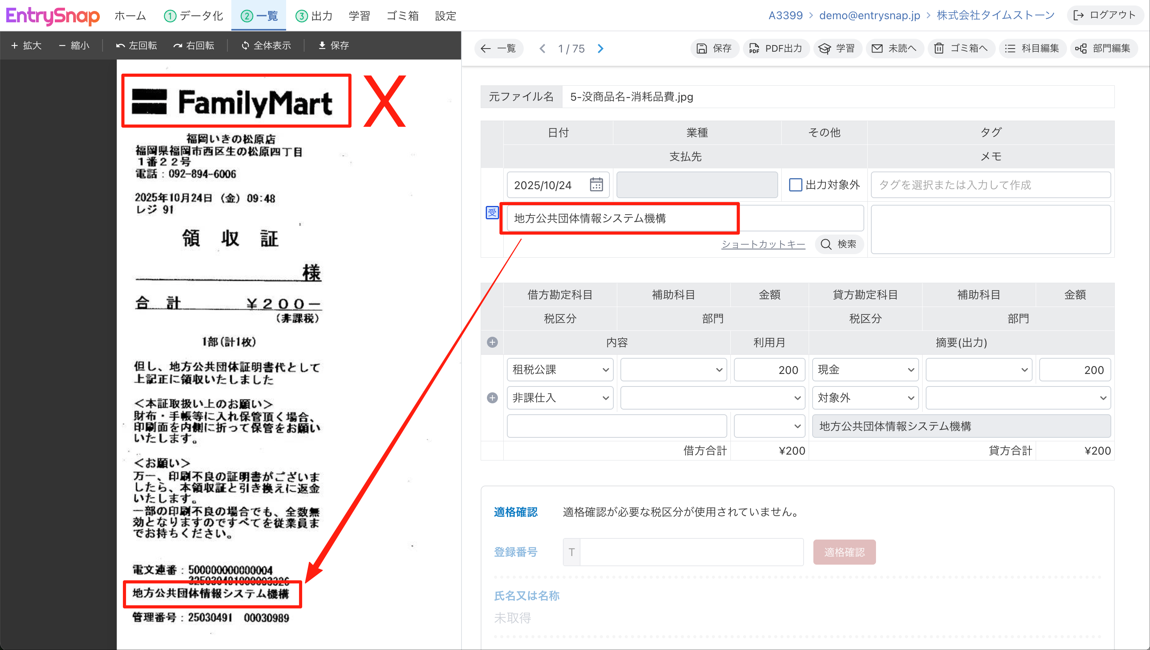Open the 租税公課 debit account dropdown
1150x650 pixels.
click(560, 370)
